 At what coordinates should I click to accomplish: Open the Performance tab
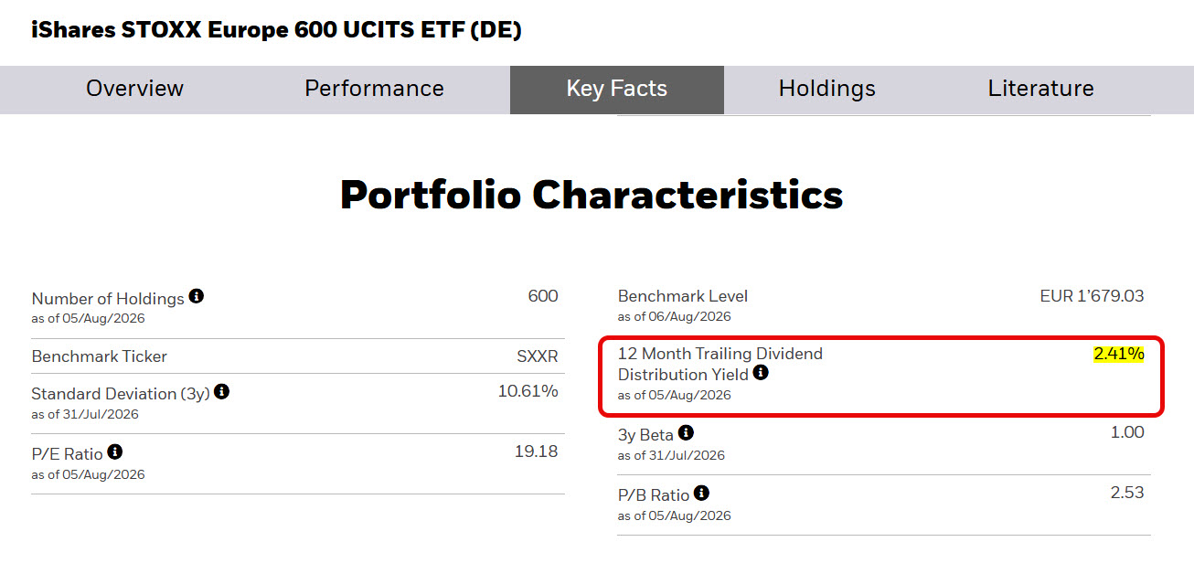pyautogui.click(x=374, y=89)
